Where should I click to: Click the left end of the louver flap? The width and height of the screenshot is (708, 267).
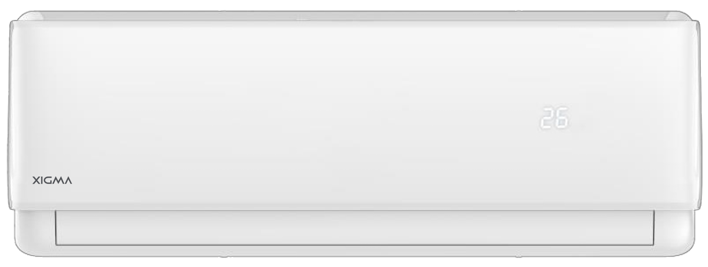pos(59,229)
